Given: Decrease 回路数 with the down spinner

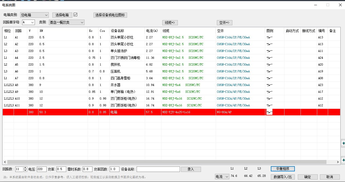Looking at the screenshot, I should [25, 171].
